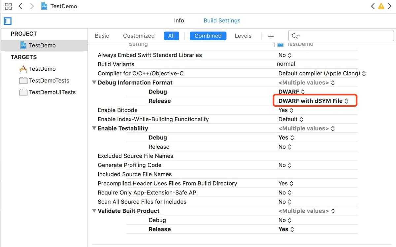Click the TestDemo file icon in breadcrumb
Viewport: 396px width, 247px height.
pyautogui.click(x=44, y=6)
